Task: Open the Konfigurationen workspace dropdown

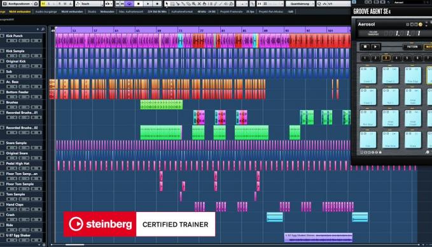Action: tap(18, 4)
